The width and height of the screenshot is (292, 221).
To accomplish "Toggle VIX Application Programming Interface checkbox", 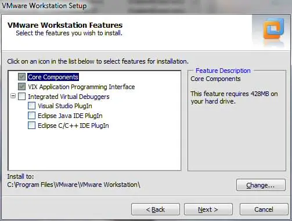I will click(x=21, y=87).
